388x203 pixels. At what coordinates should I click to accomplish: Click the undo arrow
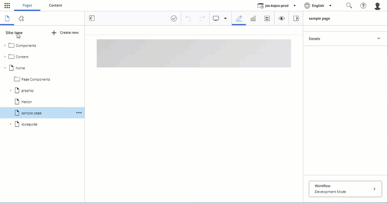pyautogui.click(x=188, y=18)
